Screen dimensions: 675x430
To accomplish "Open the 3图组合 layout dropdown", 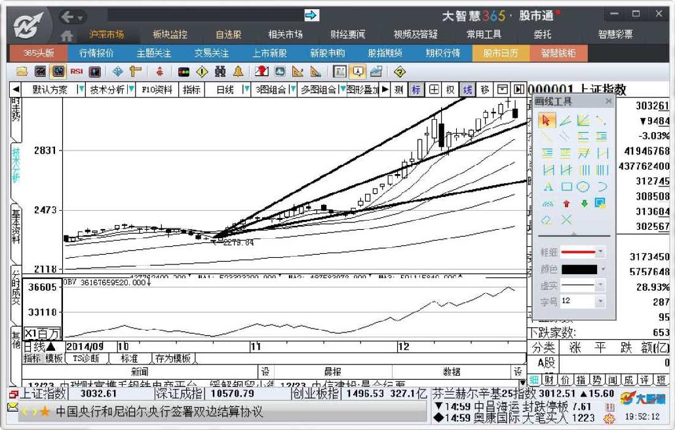I will [293, 90].
